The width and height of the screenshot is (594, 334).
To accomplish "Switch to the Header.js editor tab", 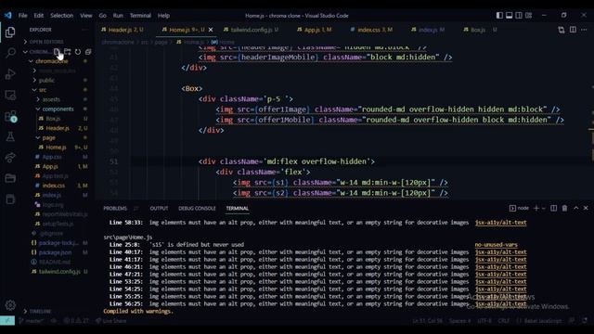I will (123, 30).
